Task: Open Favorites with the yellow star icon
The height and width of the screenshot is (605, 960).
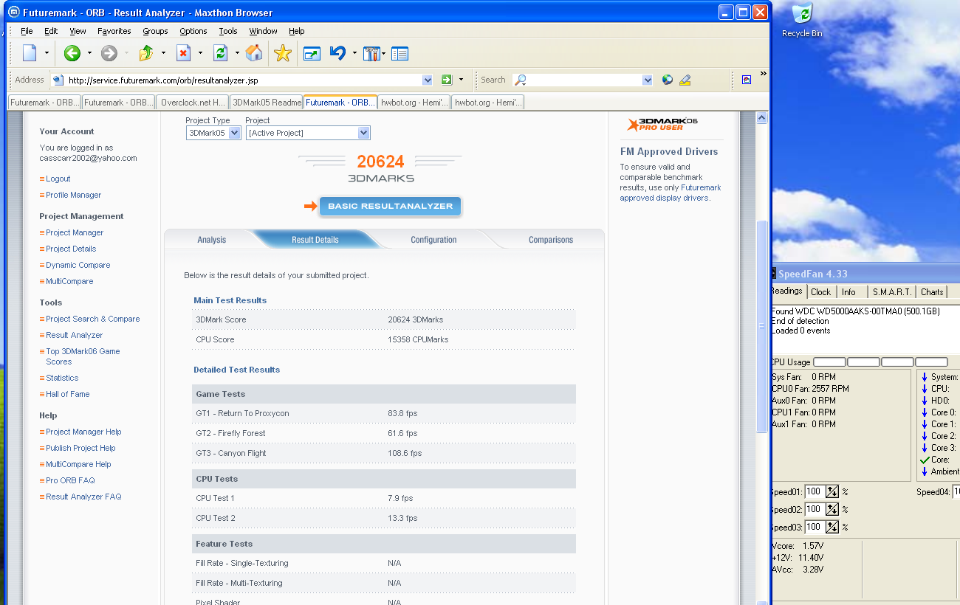Action: [x=283, y=53]
